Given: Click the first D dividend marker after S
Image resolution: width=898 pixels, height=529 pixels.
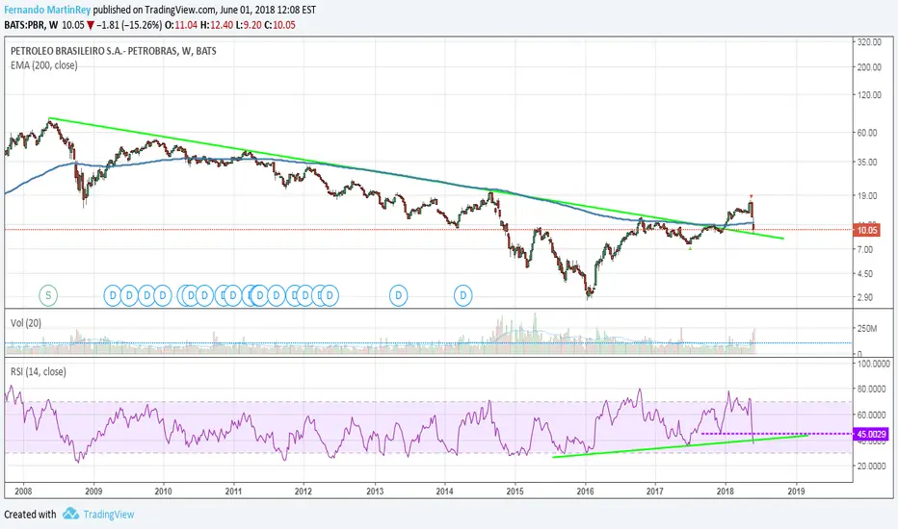Looking at the screenshot, I should 113,295.
